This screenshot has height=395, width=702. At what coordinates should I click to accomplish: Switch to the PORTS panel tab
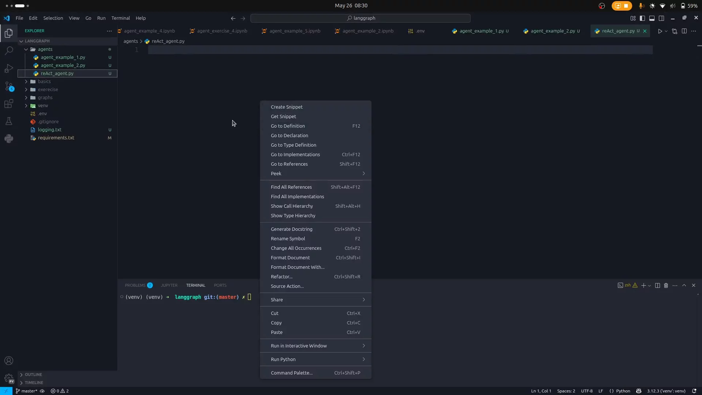point(220,286)
